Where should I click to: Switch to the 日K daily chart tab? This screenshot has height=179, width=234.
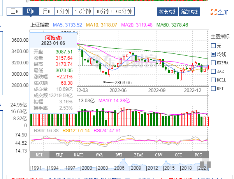point(15,11)
